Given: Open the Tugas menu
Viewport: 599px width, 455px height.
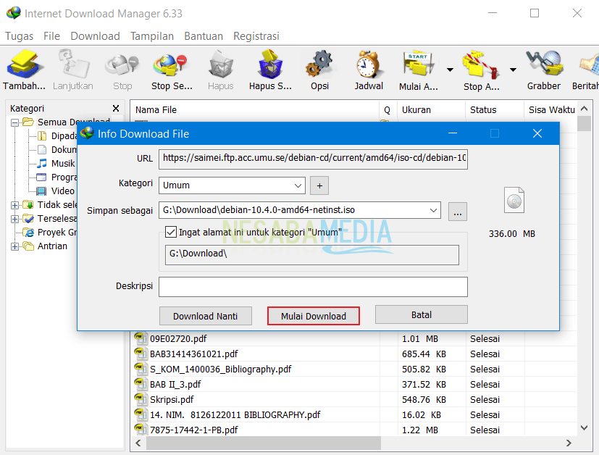Looking at the screenshot, I should point(19,36).
